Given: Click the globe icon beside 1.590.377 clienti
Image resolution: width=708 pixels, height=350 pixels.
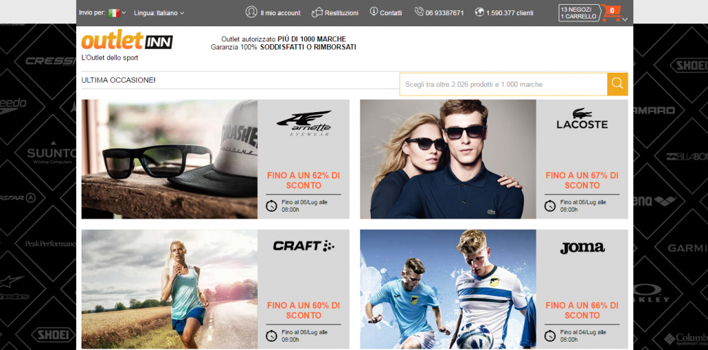Looking at the screenshot, I should pos(480,12).
